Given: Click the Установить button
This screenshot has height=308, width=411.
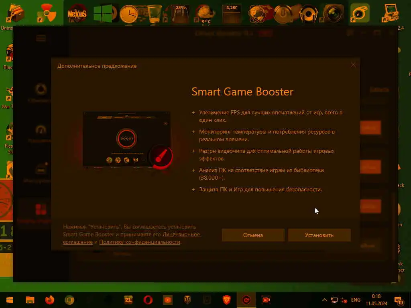Looking at the screenshot, I should [x=319, y=235].
